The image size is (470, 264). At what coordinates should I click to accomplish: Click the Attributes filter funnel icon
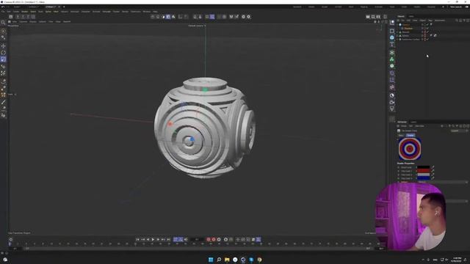pos(457,126)
